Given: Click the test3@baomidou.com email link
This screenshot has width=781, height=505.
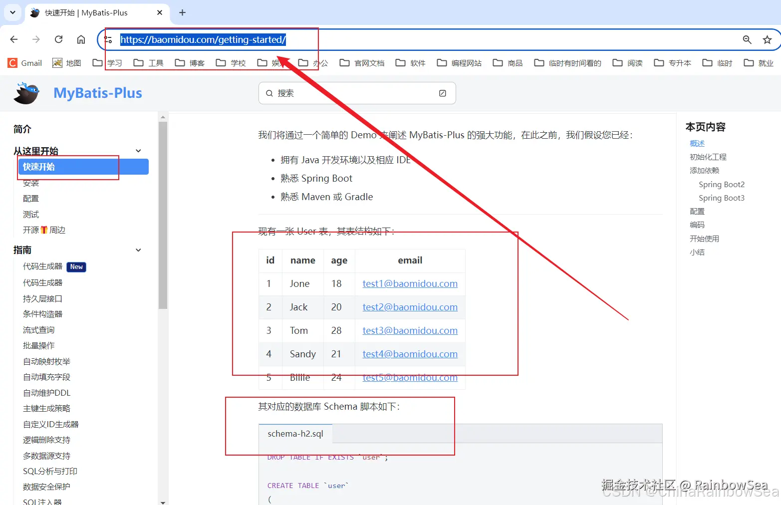Looking at the screenshot, I should pyautogui.click(x=410, y=331).
